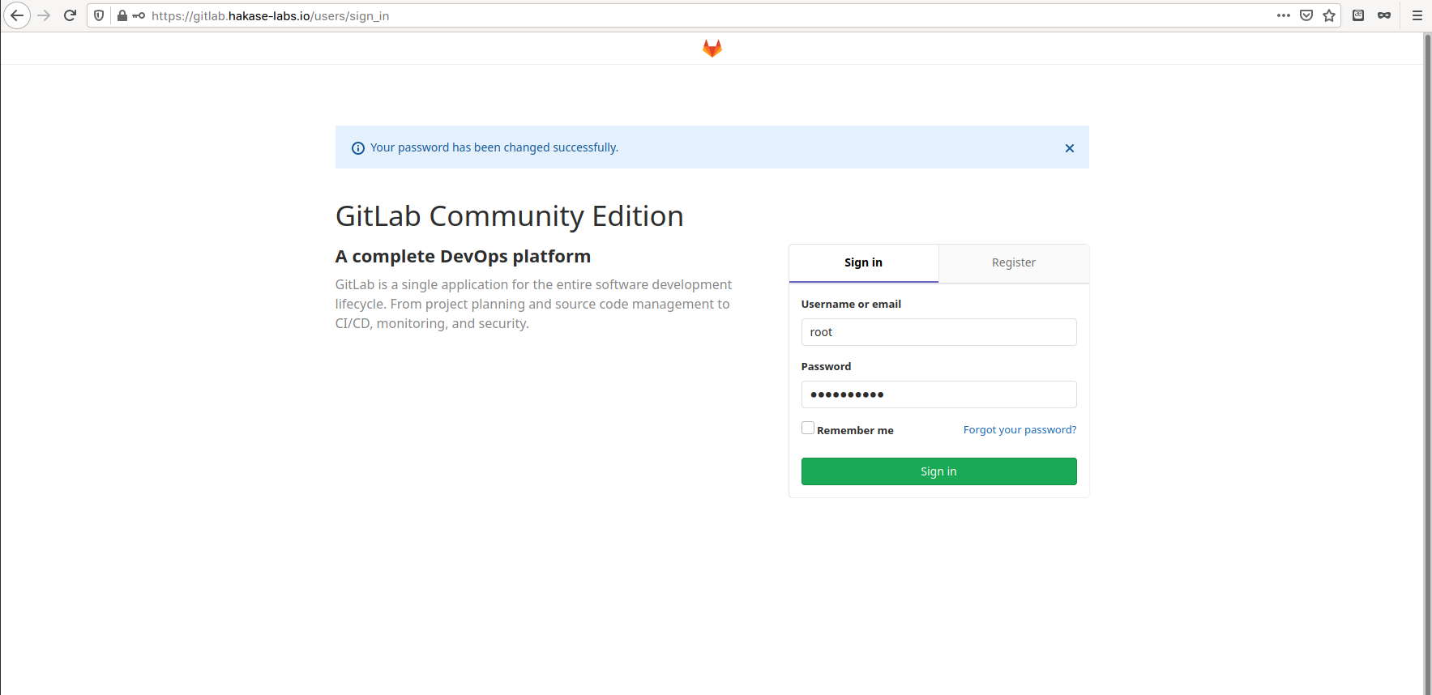Image resolution: width=1432 pixels, height=695 pixels.
Task: Click the 'GitLab Community Edition' heading
Action: [x=510, y=216]
